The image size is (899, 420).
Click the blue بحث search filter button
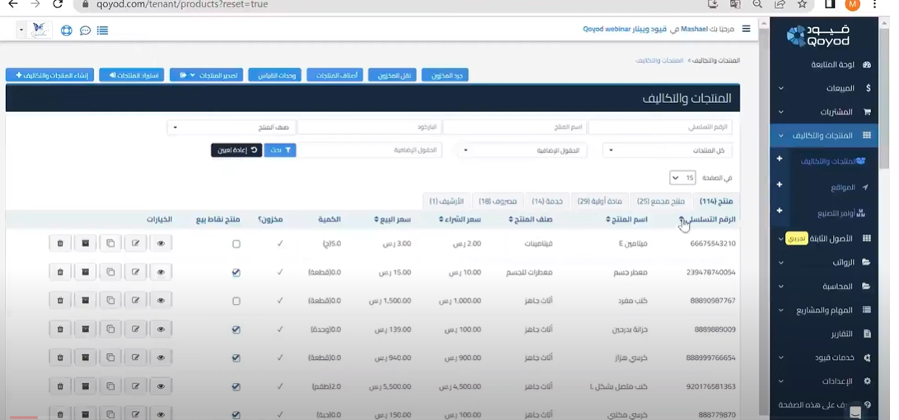point(280,150)
